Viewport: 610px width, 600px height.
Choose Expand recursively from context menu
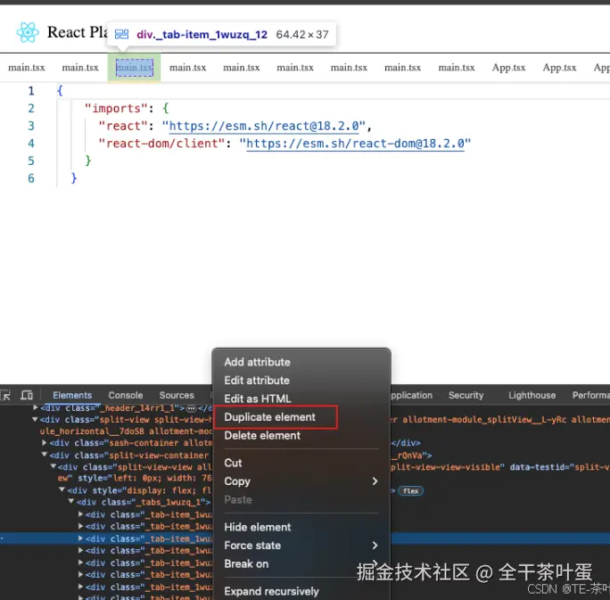pyautogui.click(x=271, y=591)
